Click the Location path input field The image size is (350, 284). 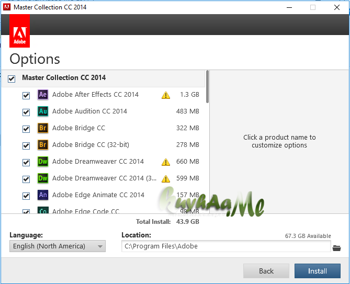click(226, 246)
